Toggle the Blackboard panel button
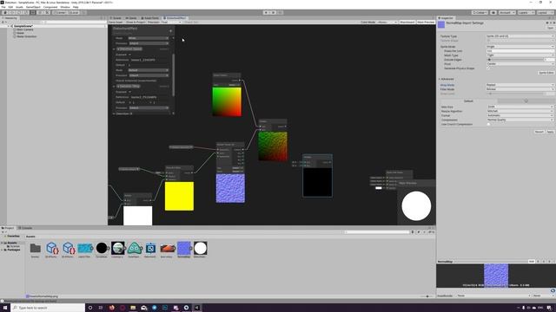The image size is (556, 312). pos(407,22)
